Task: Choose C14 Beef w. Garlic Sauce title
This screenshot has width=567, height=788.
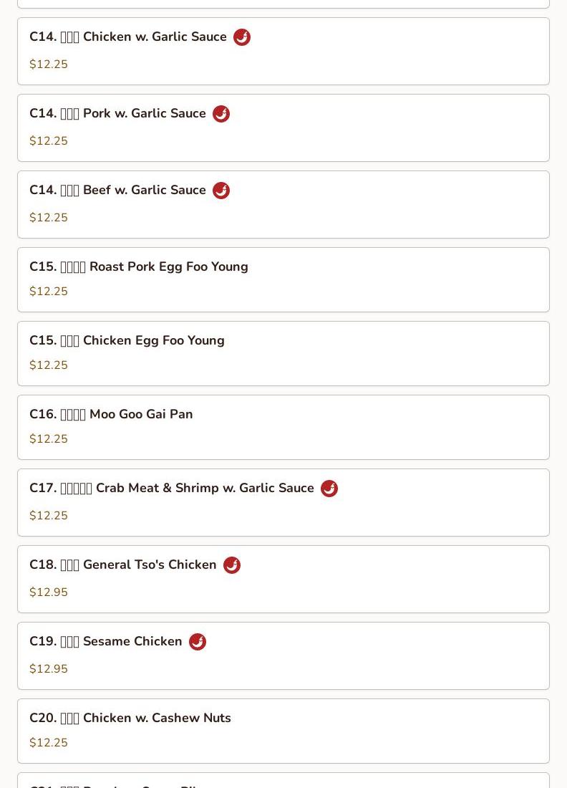Action: pyautogui.click(x=117, y=190)
